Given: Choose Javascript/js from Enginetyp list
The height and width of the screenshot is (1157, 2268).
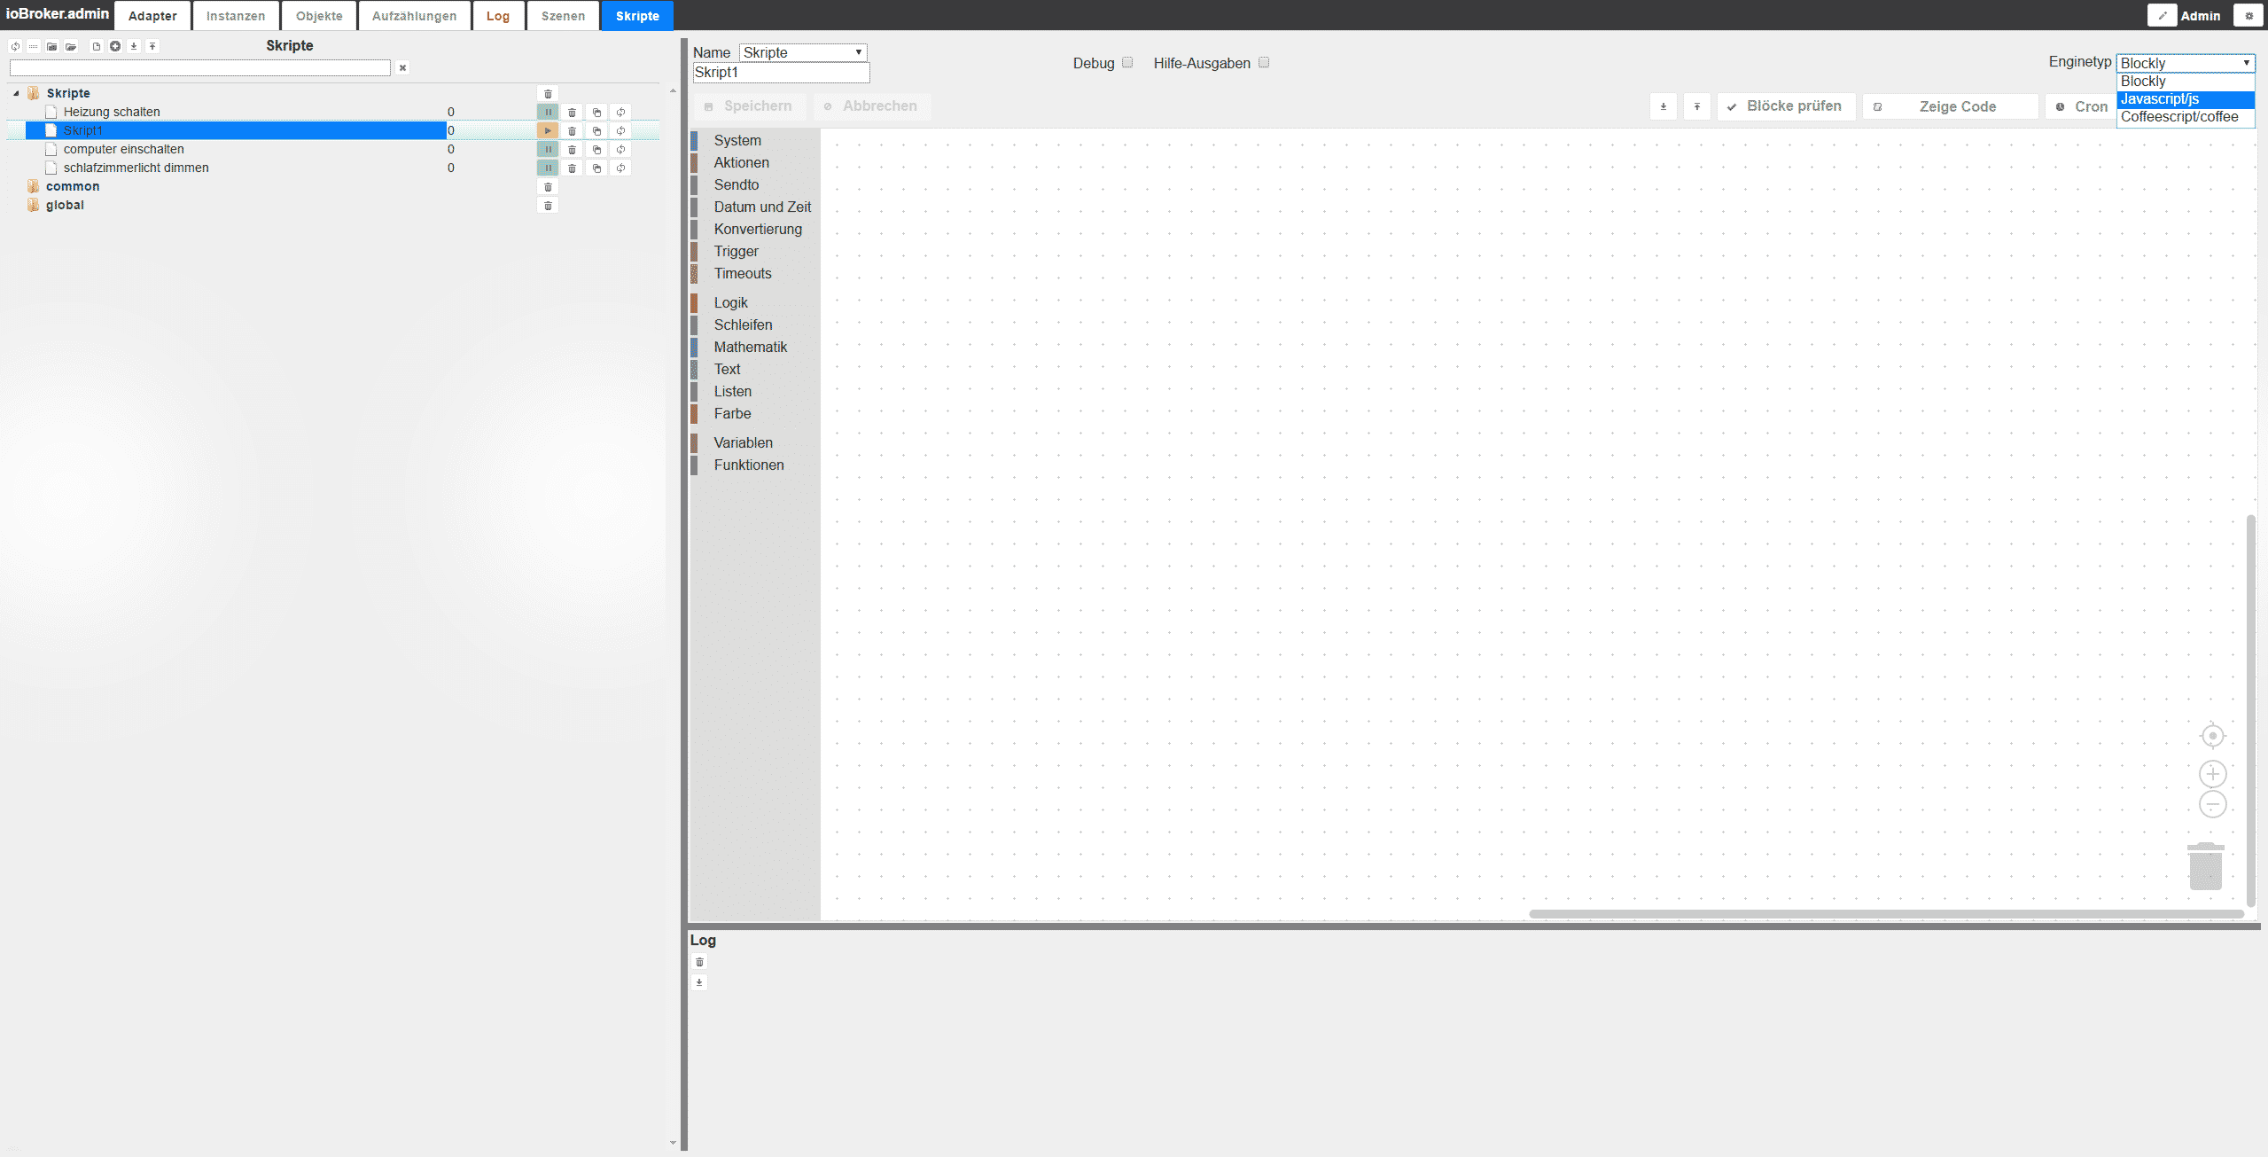Looking at the screenshot, I should (x=2184, y=99).
